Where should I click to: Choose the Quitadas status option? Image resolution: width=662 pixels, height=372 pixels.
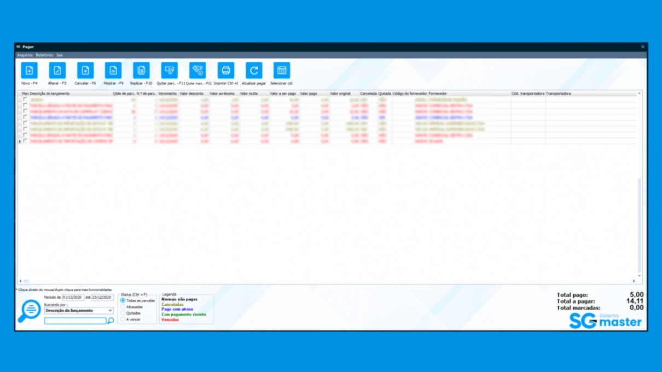123,313
